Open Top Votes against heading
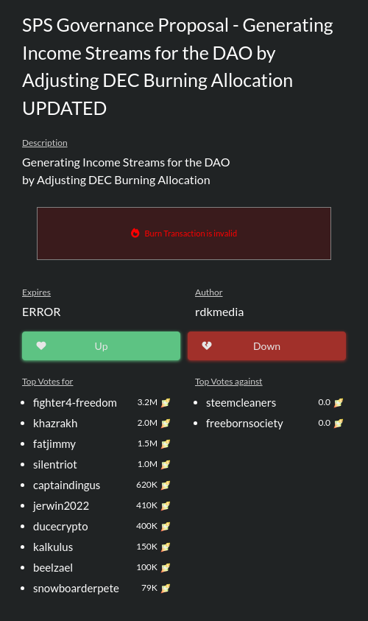 click(x=228, y=382)
